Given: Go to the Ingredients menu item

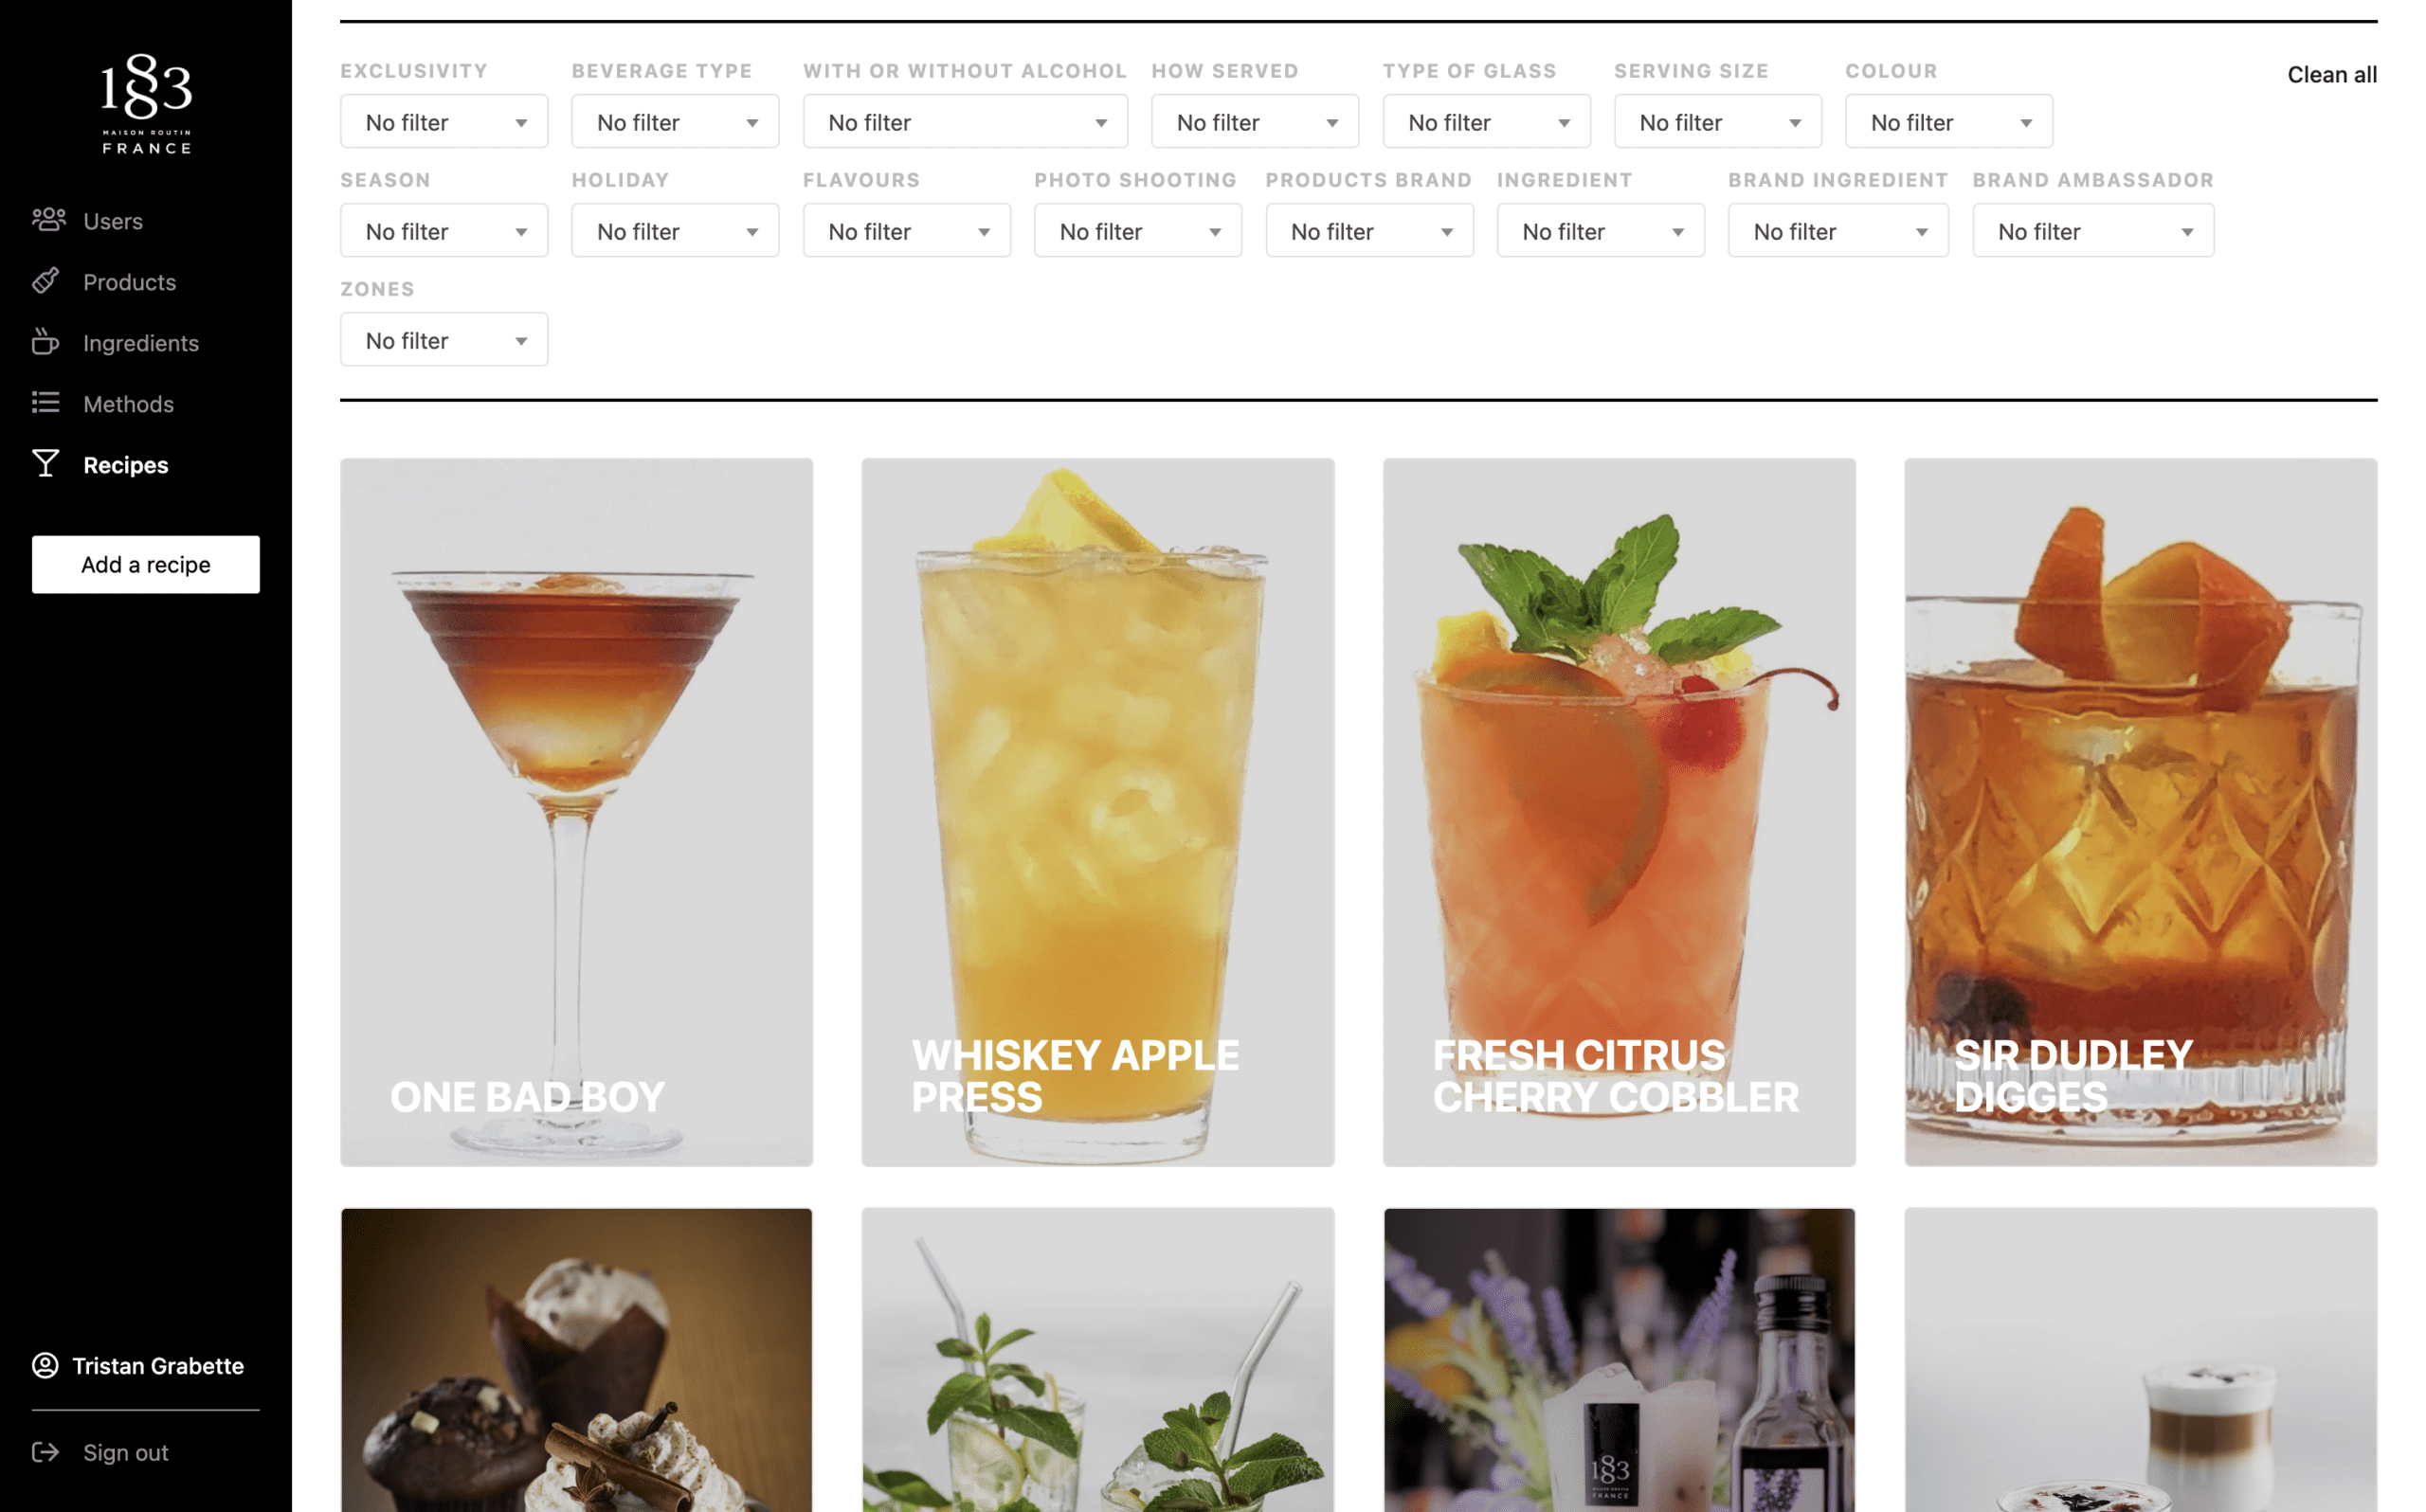Looking at the screenshot, I should pos(141,343).
